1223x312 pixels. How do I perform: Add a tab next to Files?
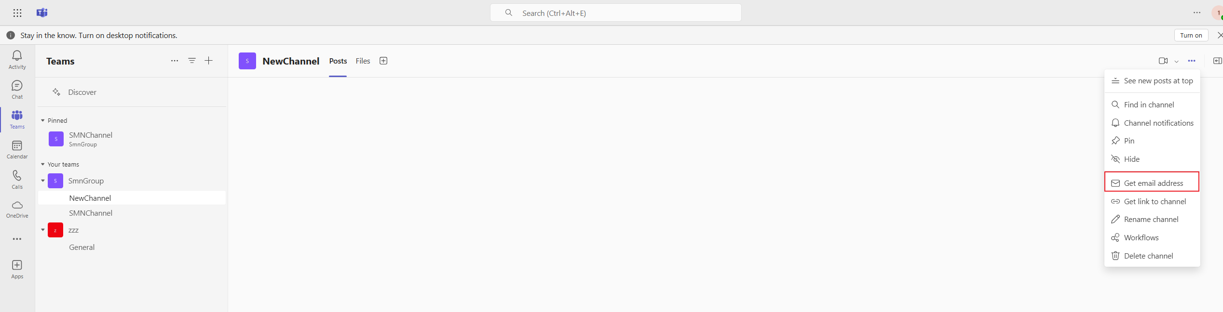[x=383, y=61]
